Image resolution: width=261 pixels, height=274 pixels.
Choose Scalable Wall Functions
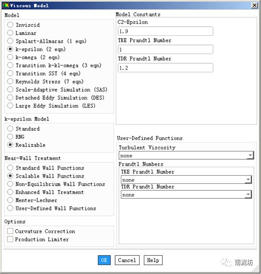pyautogui.click(x=10, y=176)
